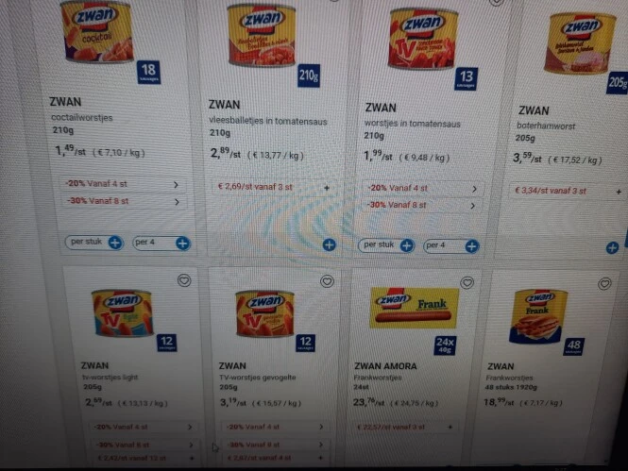Viewport: 628px width, 471px height.
Task: Expand -30% Vanaf 8 st for coctailworstjes
Action: pyautogui.click(x=123, y=201)
